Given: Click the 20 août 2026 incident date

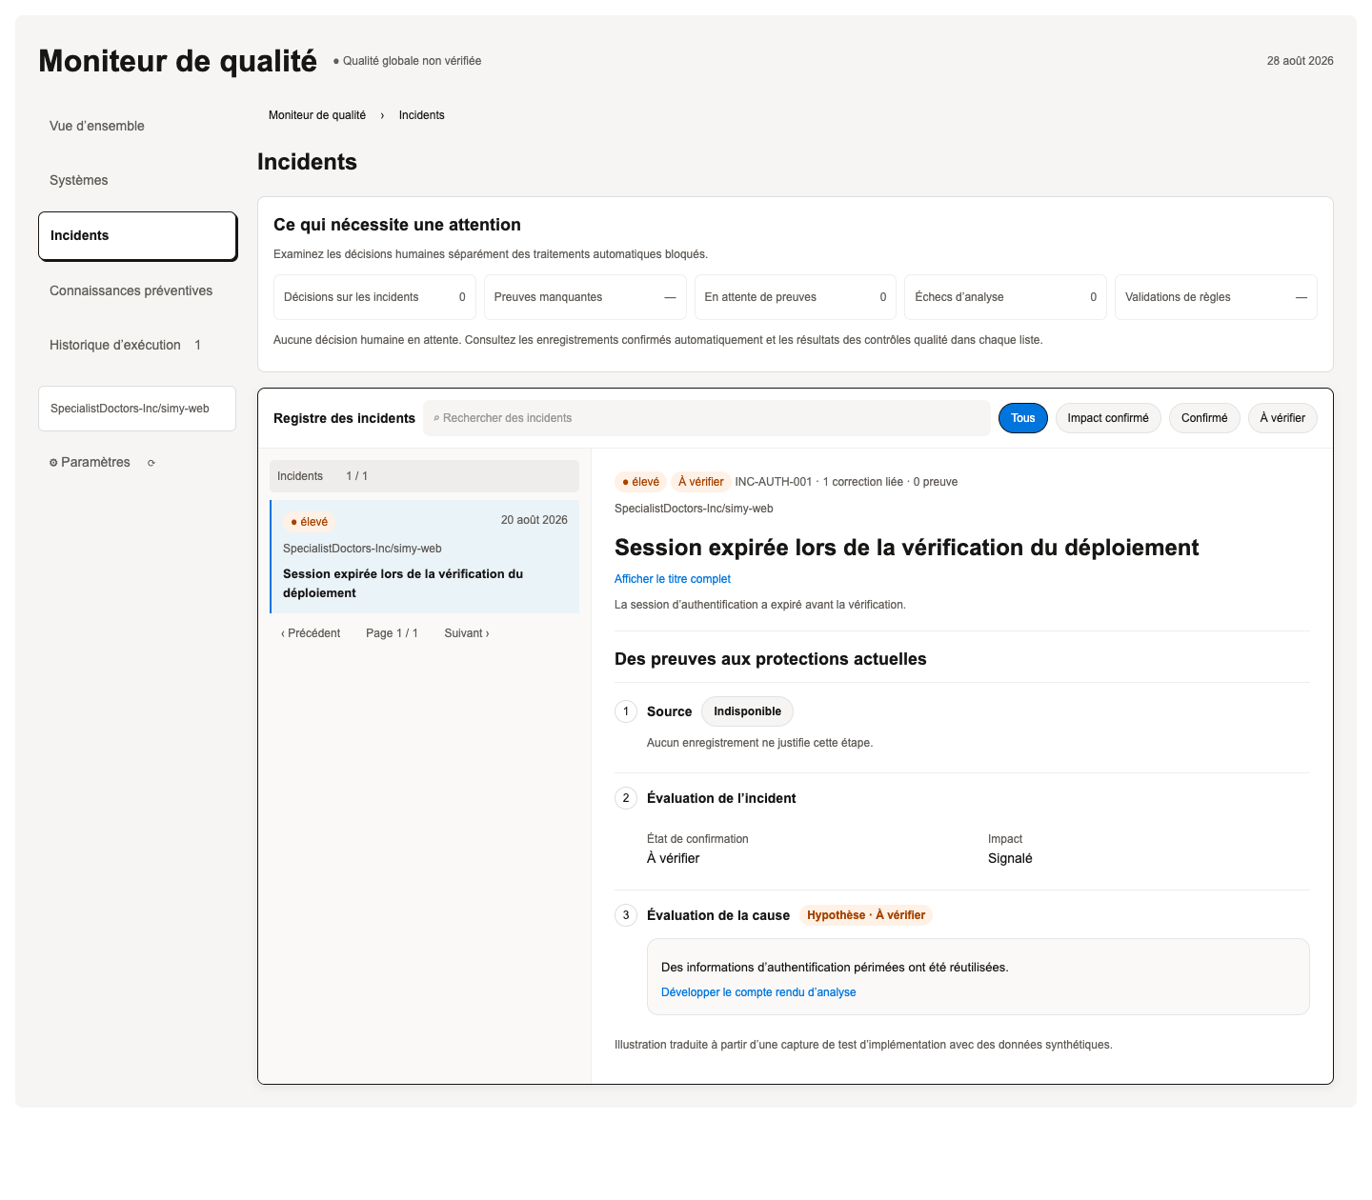Looking at the screenshot, I should 535,520.
